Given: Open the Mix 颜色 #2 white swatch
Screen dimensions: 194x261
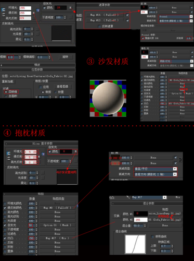Looking at the screenshot, I should coord(140,220).
